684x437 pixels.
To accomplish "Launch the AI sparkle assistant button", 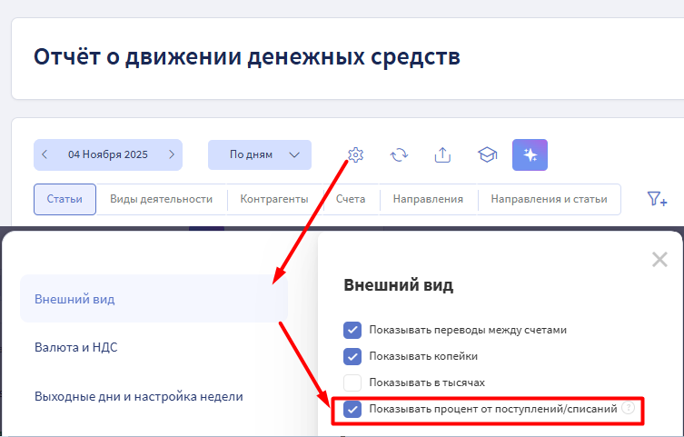I will pyautogui.click(x=530, y=154).
